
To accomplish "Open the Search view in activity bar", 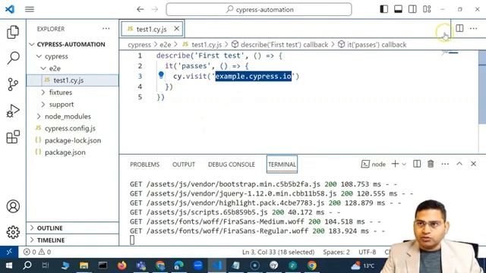I will [13, 58].
